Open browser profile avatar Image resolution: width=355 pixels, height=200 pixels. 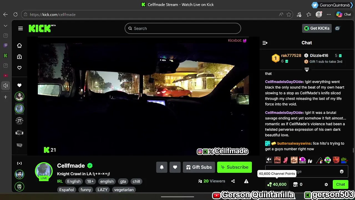(x=319, y=14)
